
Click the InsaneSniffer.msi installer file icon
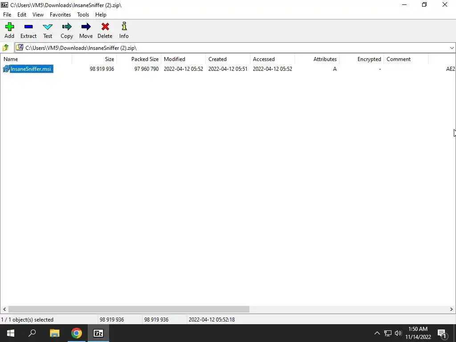[6, 69]
